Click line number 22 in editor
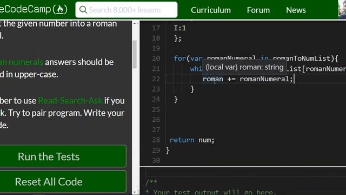This screenshot has height=195, width=346. [x=156, y=79]
